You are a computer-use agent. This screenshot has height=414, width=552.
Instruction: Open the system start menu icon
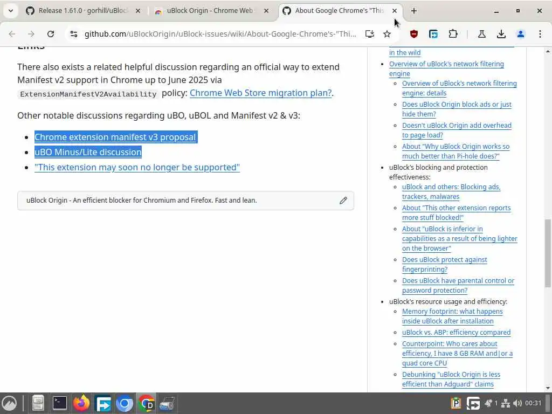(x=9, y=403)
